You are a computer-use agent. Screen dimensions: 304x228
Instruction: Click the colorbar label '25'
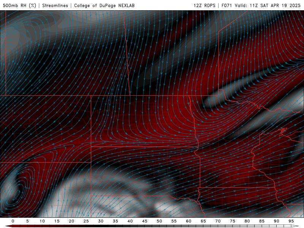coord(86,221)
